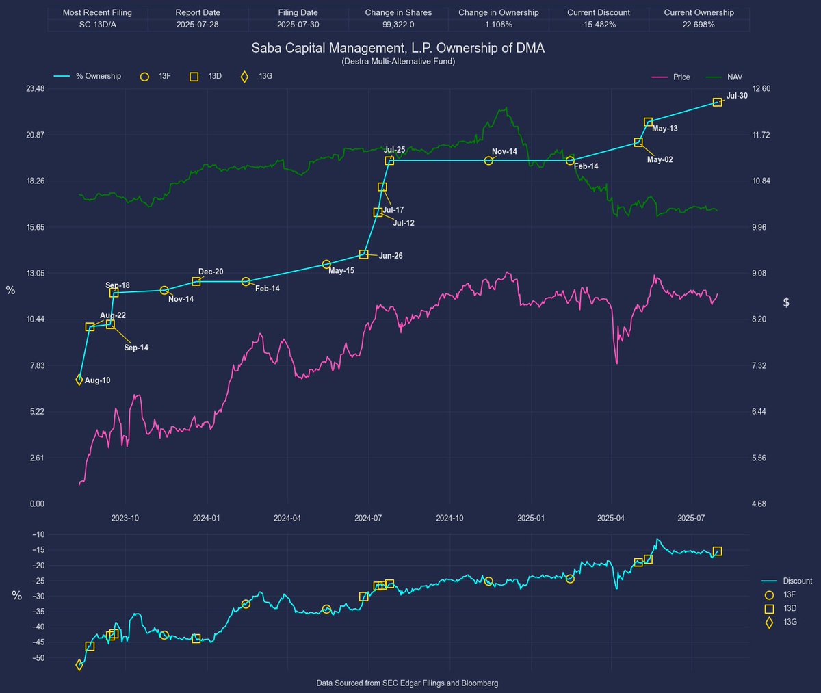Select the May-15 circle 13F marker
The width and height of the screenshot is (821, 693).
[x=326, y=264]
